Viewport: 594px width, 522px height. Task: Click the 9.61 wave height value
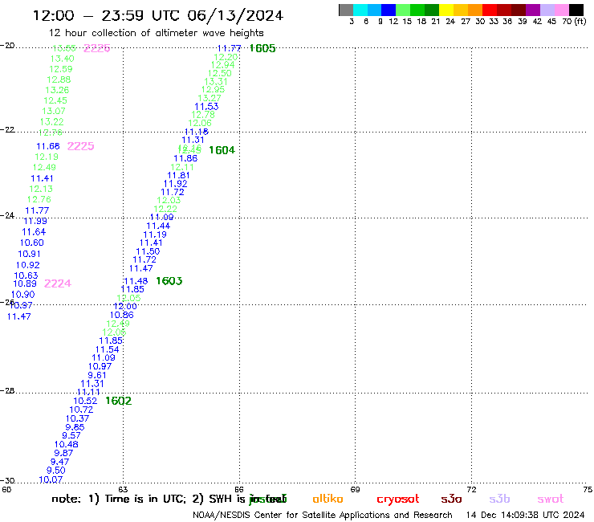pos(97,375)
